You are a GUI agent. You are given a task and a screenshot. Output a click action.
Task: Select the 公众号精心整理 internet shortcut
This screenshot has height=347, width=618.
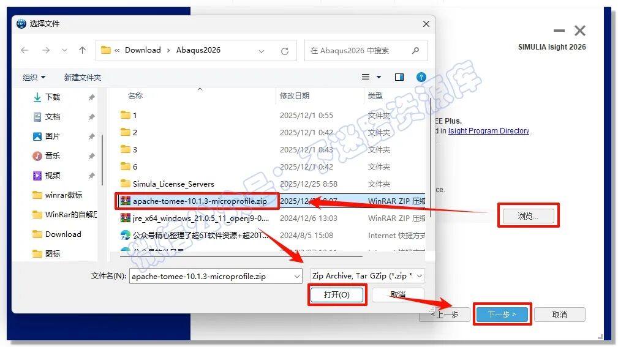pyautogui.click(x=201, y=235)
